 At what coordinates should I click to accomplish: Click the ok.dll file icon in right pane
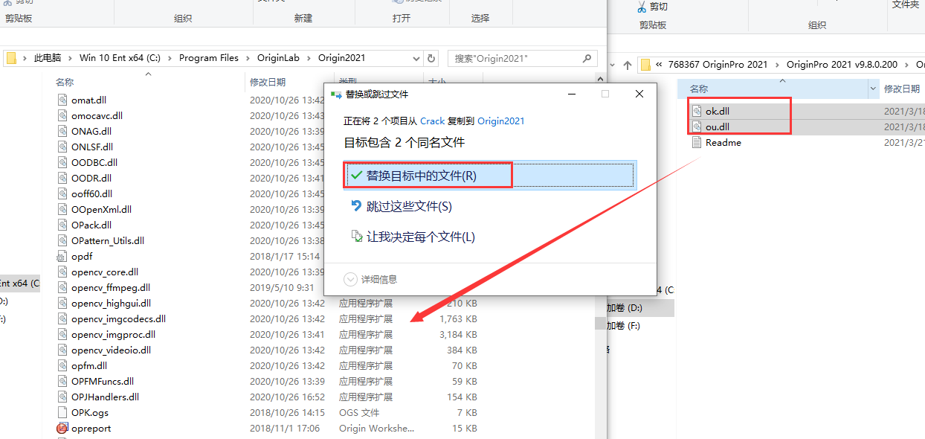pyautogui.click(x=697, y=110)
